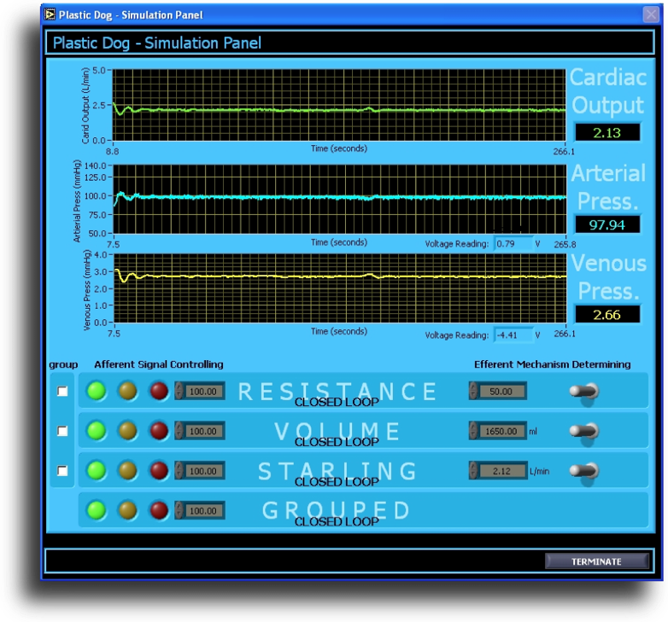The width and height of the screenshot is (668, 622).
Task: Enable the group checkbox for Starling
Action: 62,470
